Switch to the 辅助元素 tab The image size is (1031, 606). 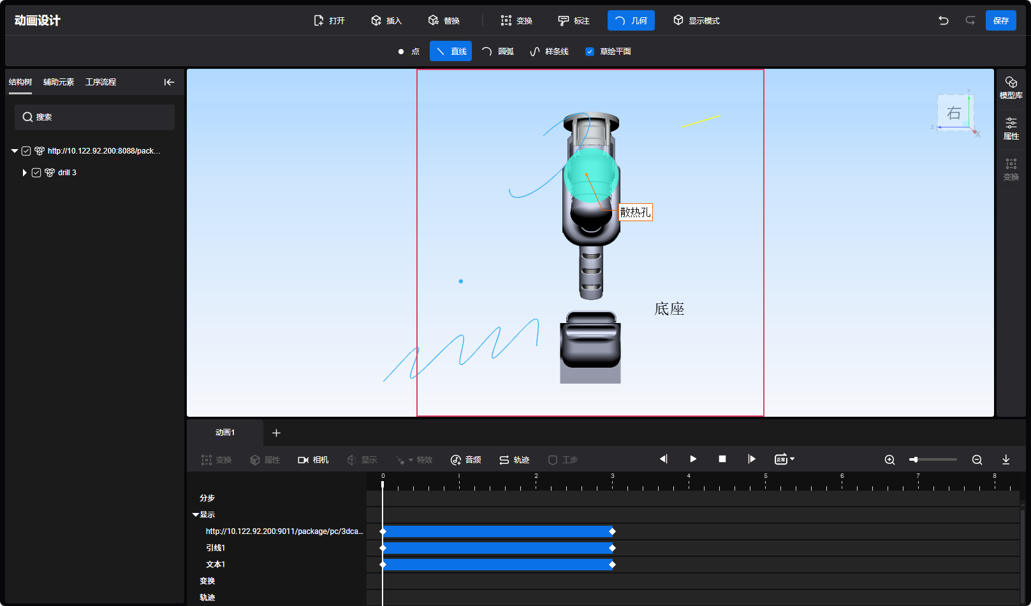[59, 82]
